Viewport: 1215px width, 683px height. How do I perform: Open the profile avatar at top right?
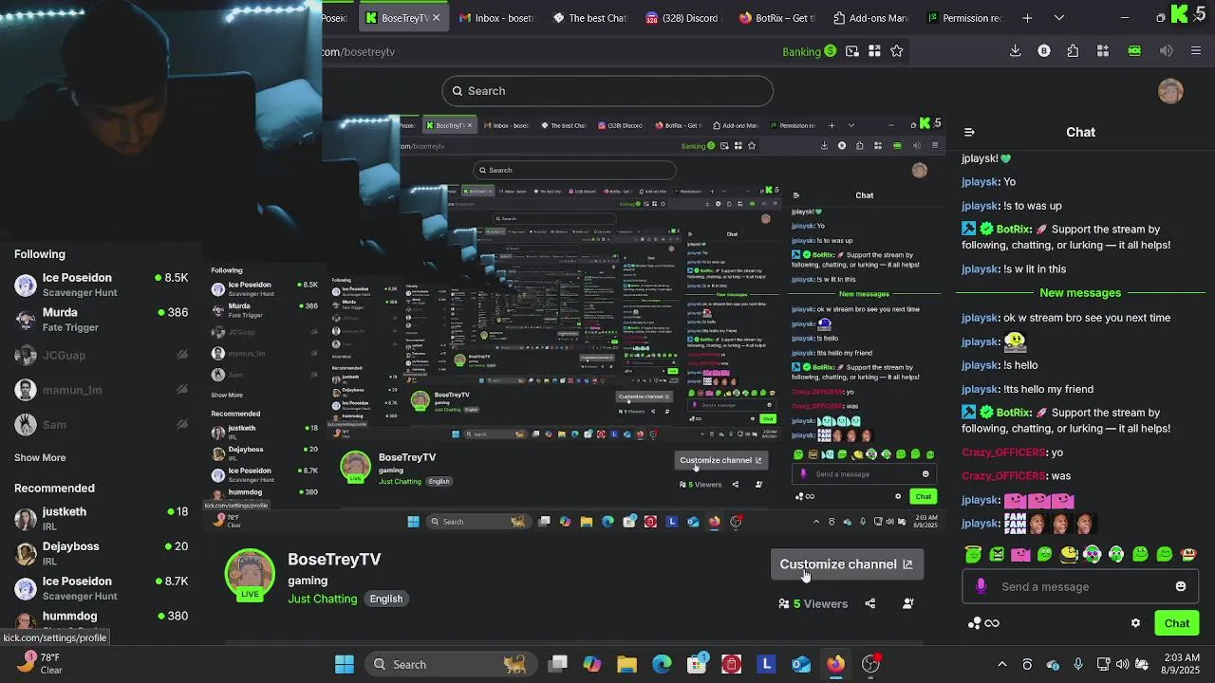1170,91
